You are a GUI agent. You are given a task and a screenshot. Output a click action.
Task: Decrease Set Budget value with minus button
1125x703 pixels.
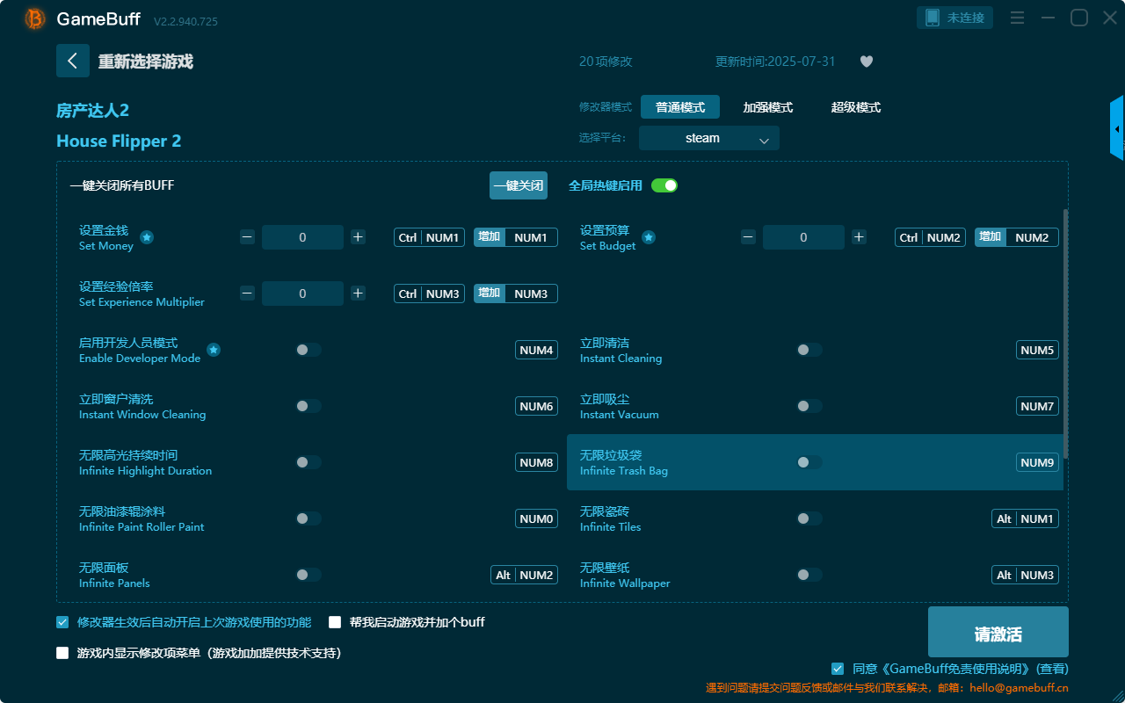tap(748, 237)
